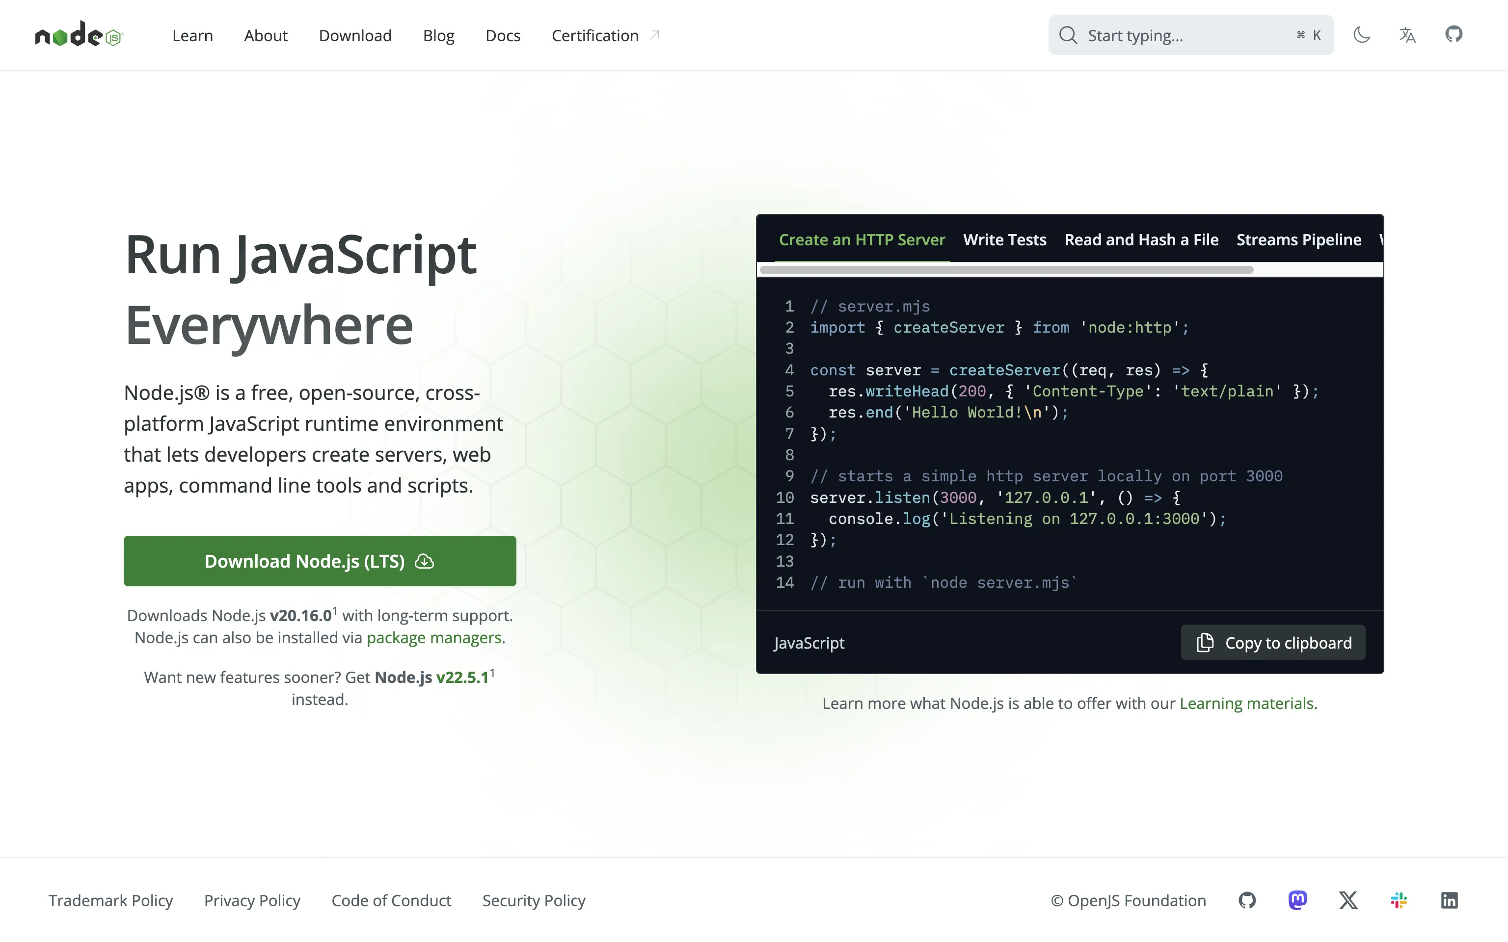Screen dimensions: 1508x942
Task: Click the Download Node.js (LTS) button
Action: click(x=320, y=561)
